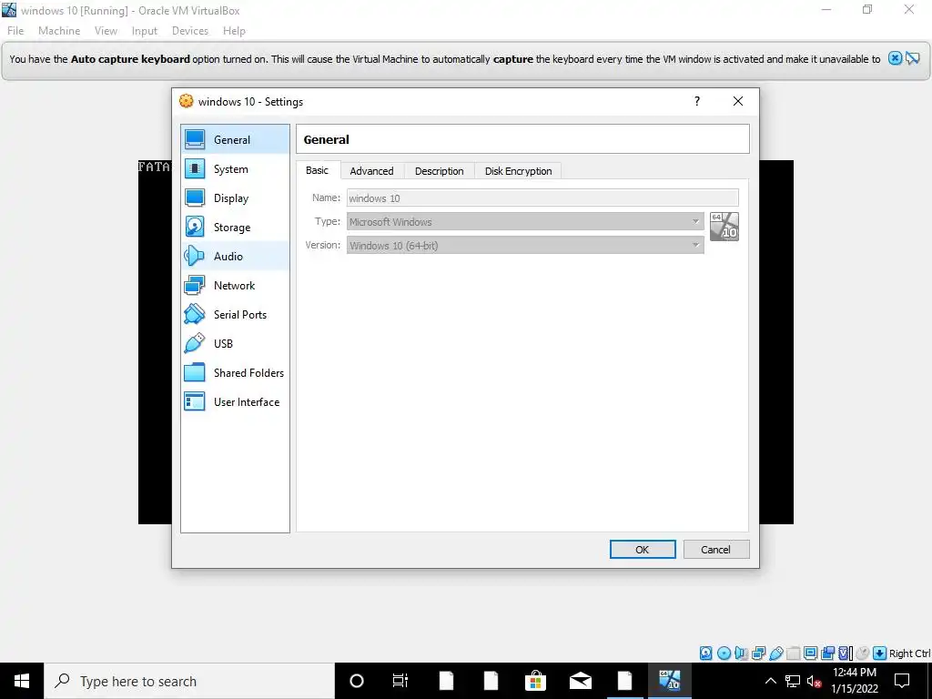Open the VirtualBox Help menu
Screen dimensions: 932x699
[234, 31]
